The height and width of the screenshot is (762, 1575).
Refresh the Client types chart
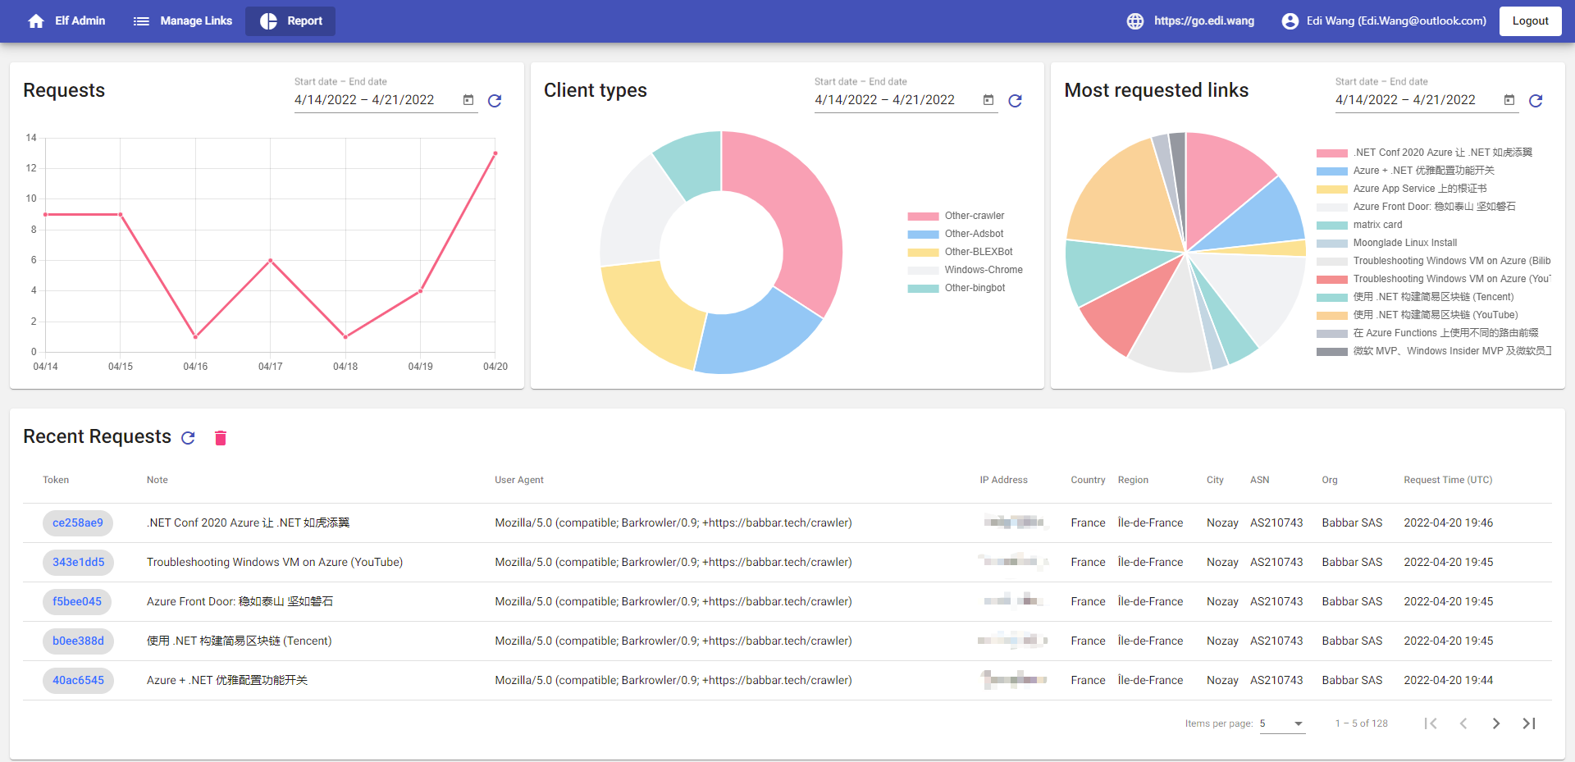coord(1016,101)
